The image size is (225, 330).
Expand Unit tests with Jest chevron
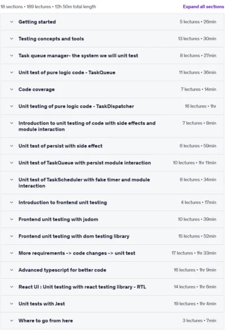pyautogui.click(x=12, y=304)
